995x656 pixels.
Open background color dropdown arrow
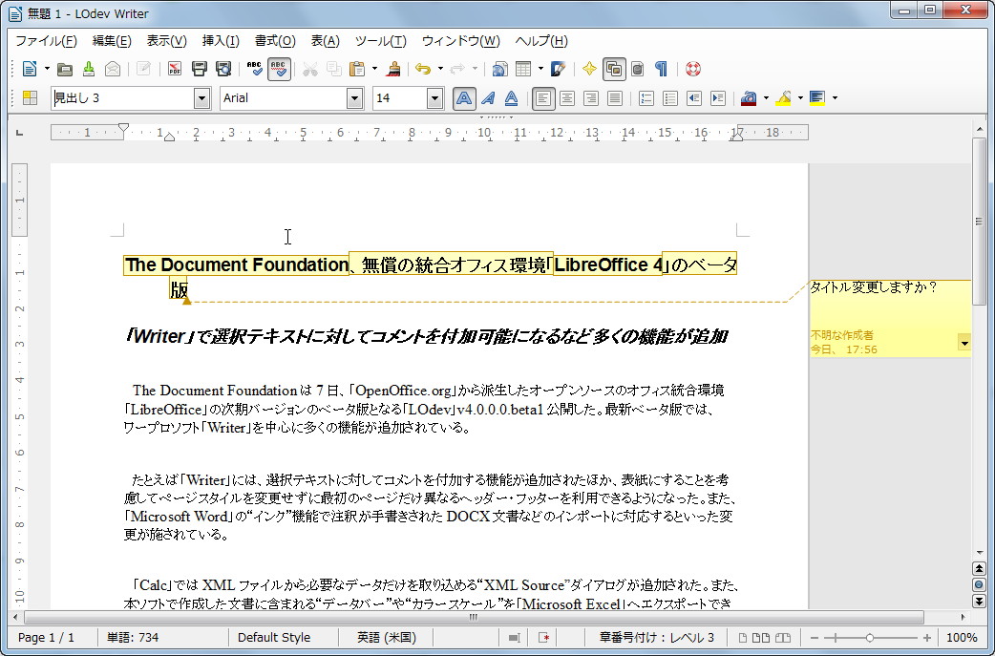click(835, 98)
